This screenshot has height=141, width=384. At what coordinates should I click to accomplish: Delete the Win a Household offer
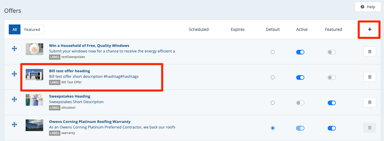(x=369, y=52)
